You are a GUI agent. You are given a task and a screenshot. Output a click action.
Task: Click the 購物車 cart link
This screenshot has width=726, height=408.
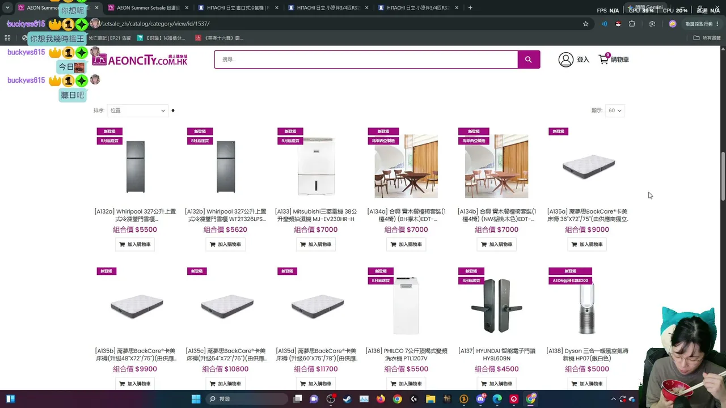point(620,59)
